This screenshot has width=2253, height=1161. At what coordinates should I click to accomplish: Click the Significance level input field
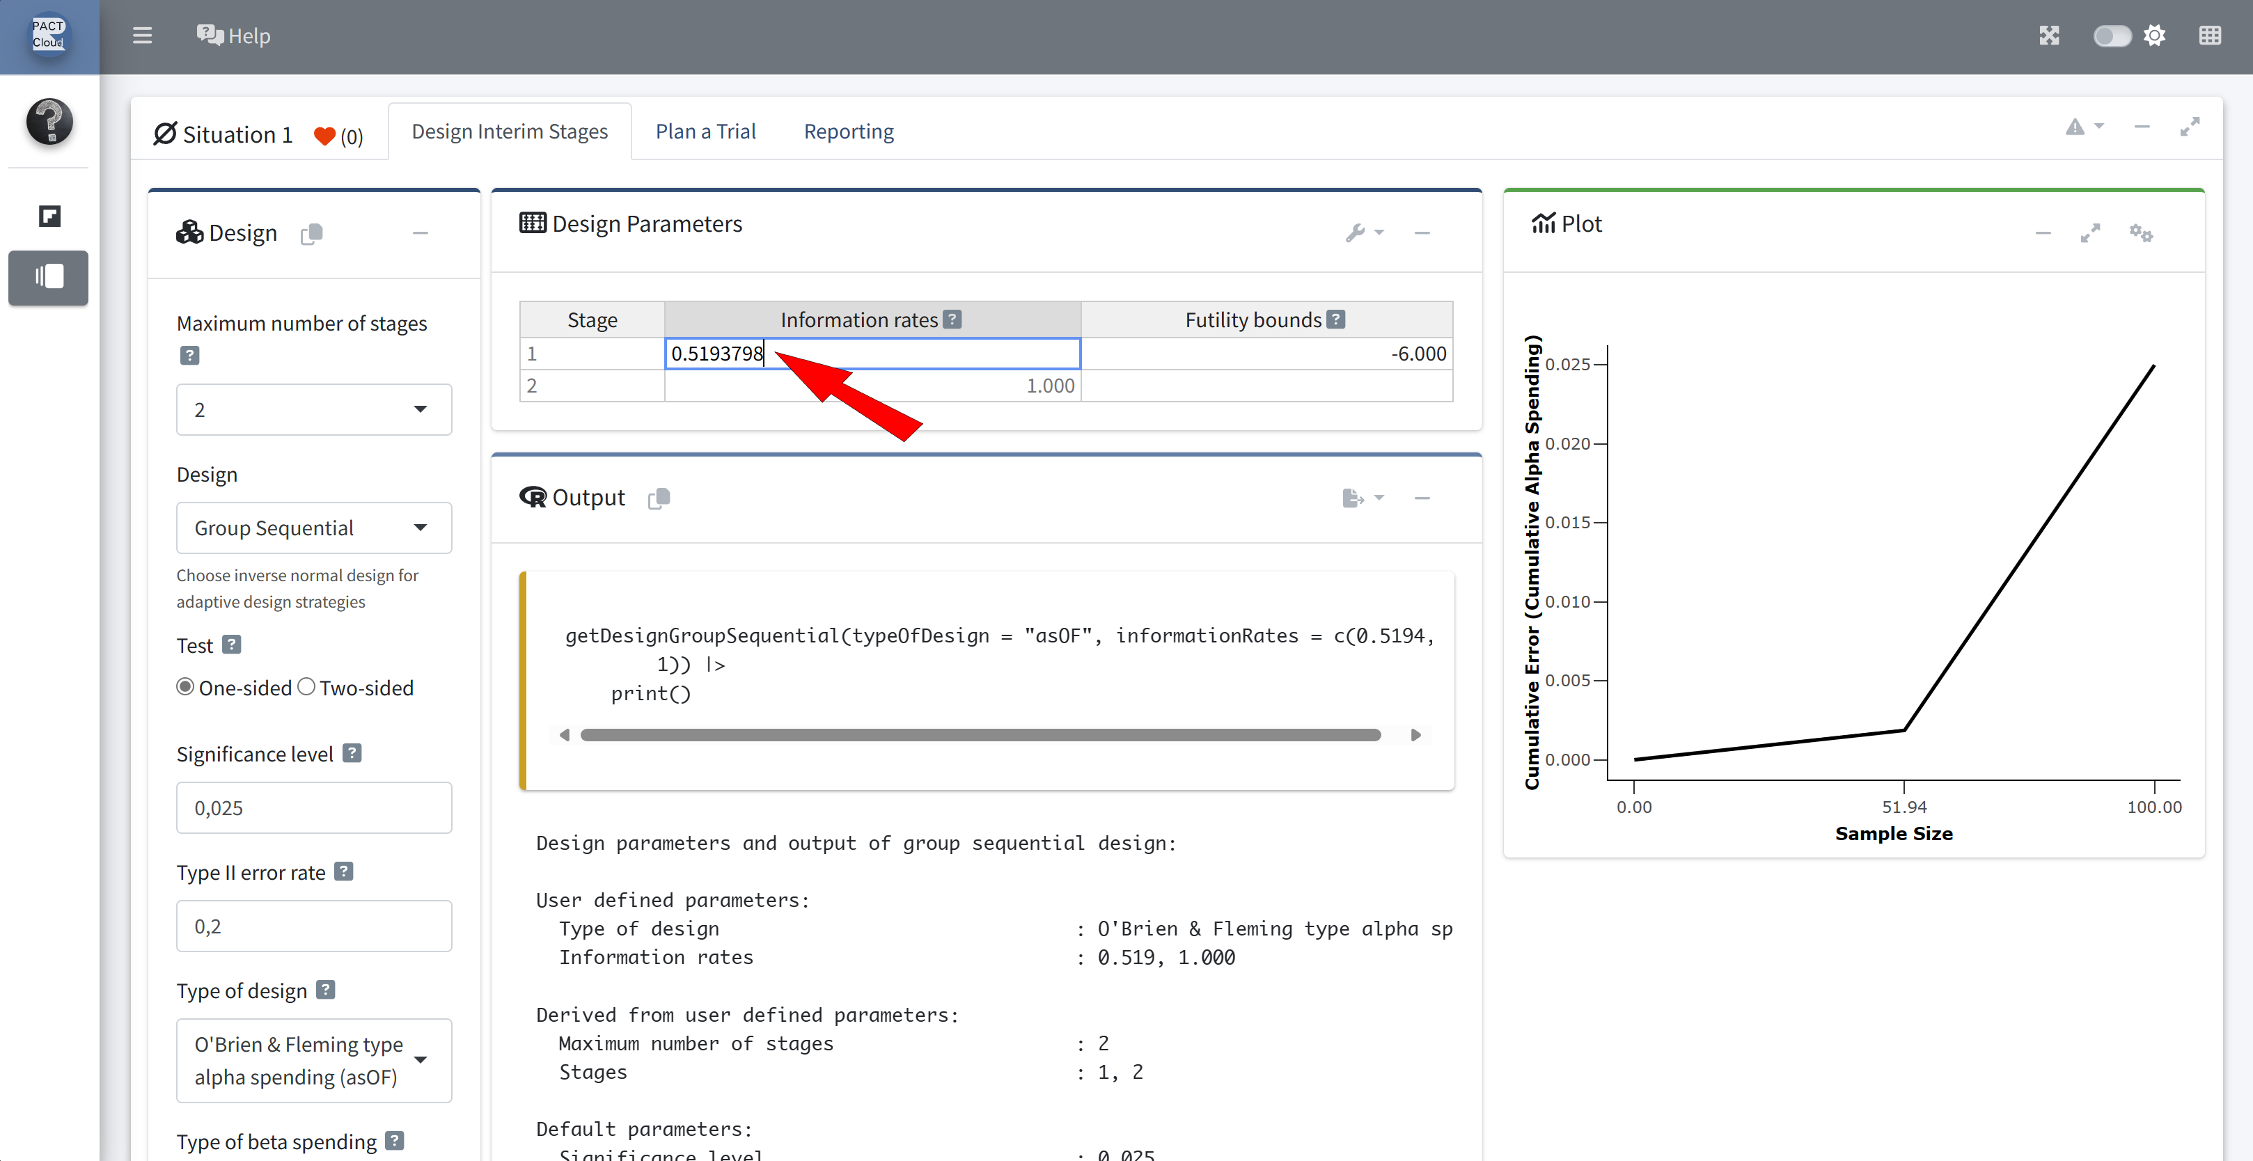coord(313,807)
